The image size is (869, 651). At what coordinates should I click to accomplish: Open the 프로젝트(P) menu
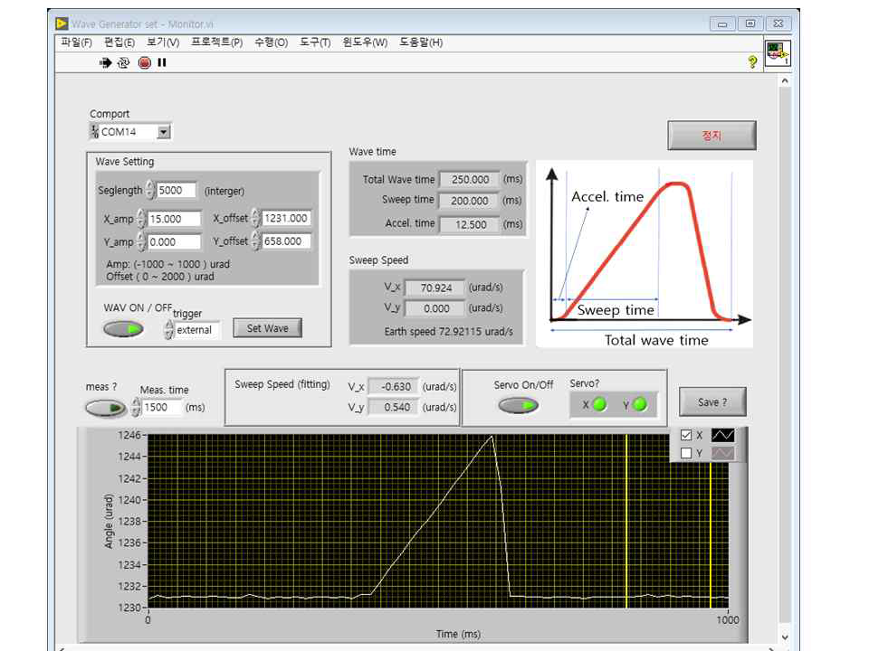pos(216,42)
